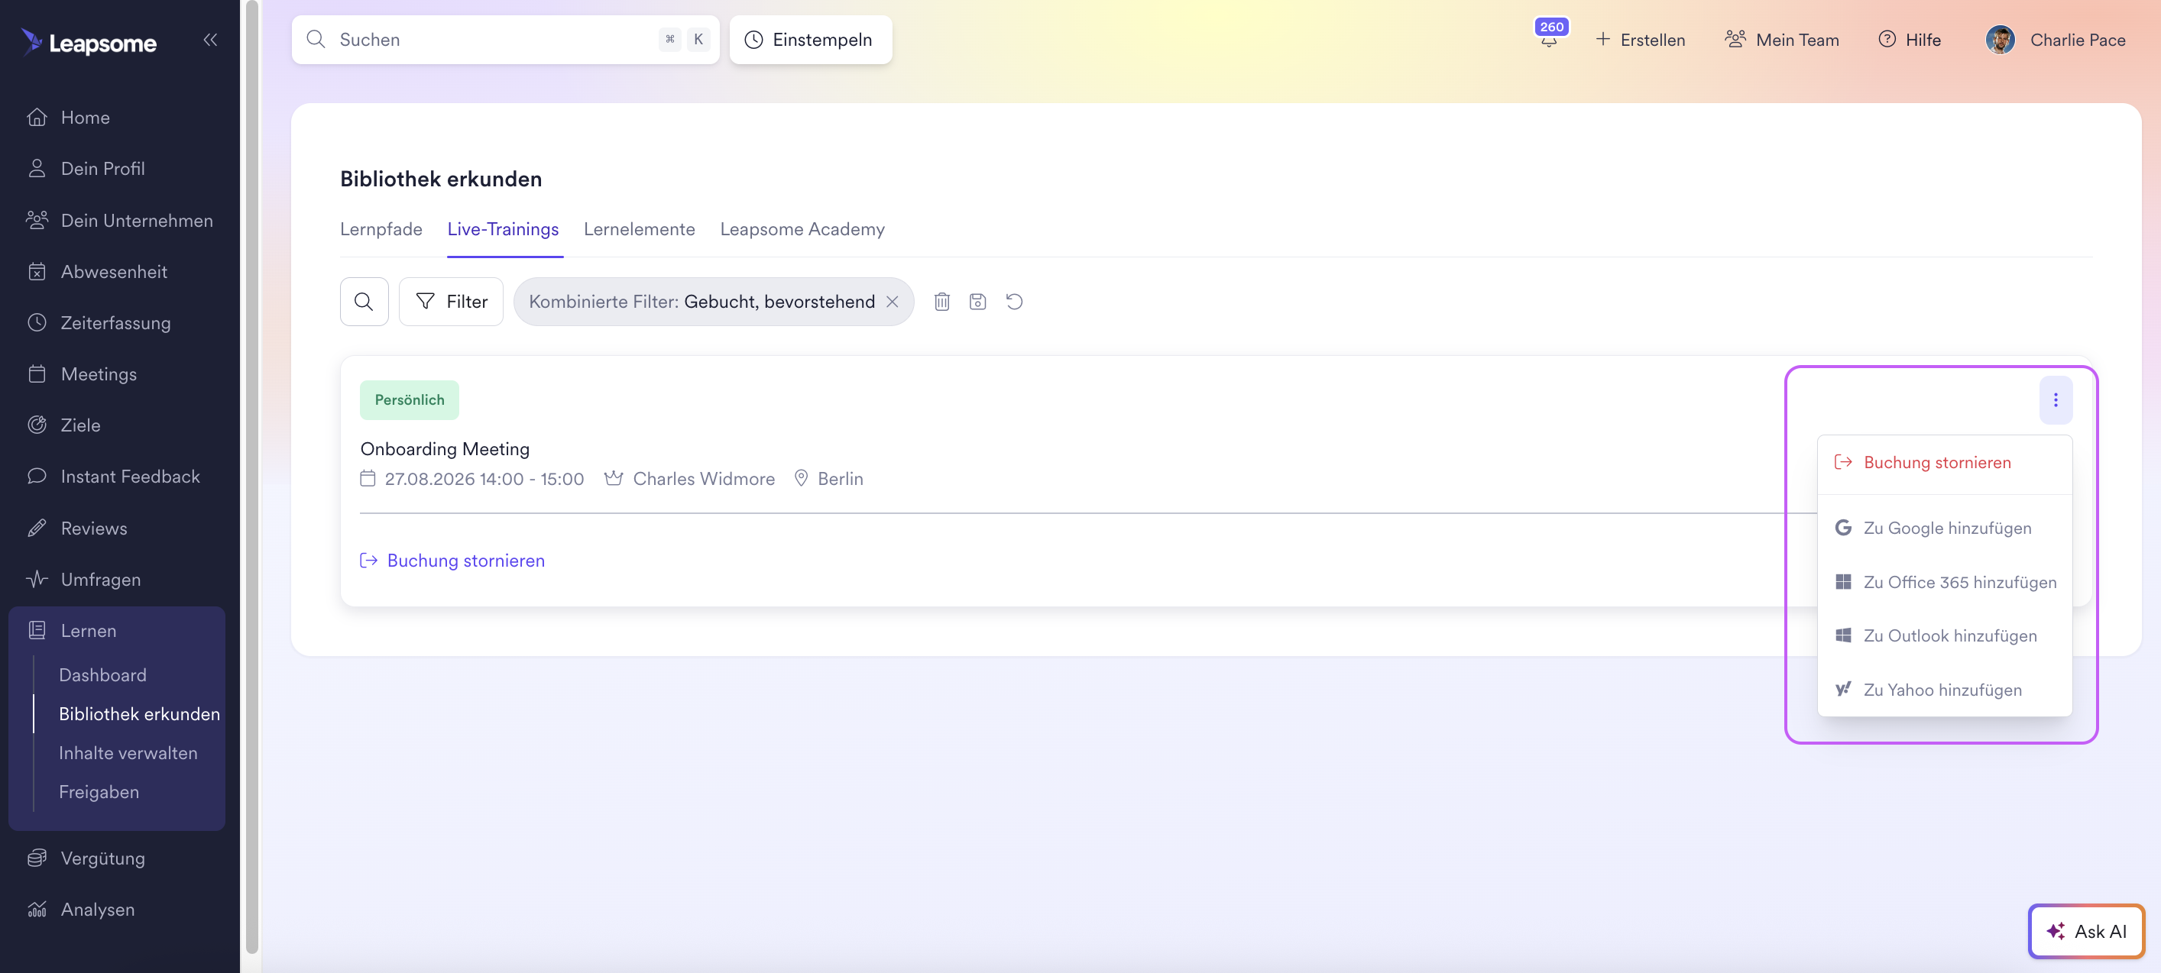Focus the Suchen search field

coord(505,40)
